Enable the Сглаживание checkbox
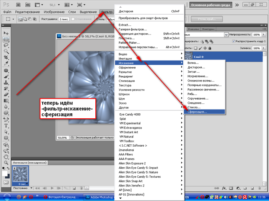 click(x=73, y=19)
